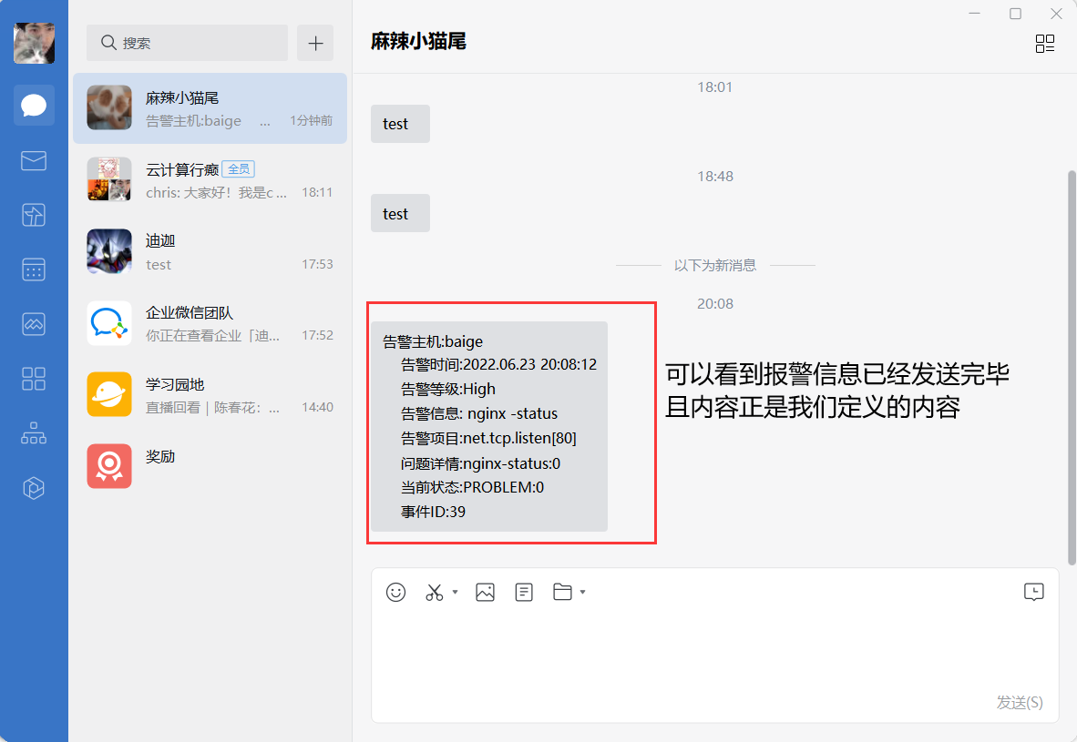Open the Documents icon in sidebar
This screenshot has height=742, width=1077.
(34, 215)
